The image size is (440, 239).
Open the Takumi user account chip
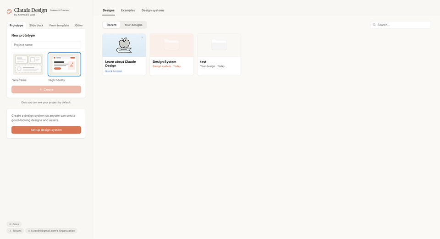pos(15,231)
